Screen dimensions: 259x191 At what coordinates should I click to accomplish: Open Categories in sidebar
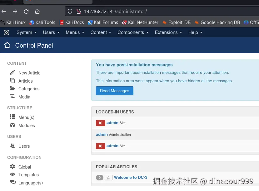click(29, 89)
